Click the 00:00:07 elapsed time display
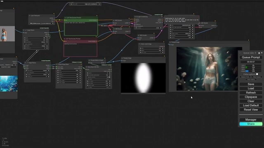264x148 pixels. click(251, 62)
